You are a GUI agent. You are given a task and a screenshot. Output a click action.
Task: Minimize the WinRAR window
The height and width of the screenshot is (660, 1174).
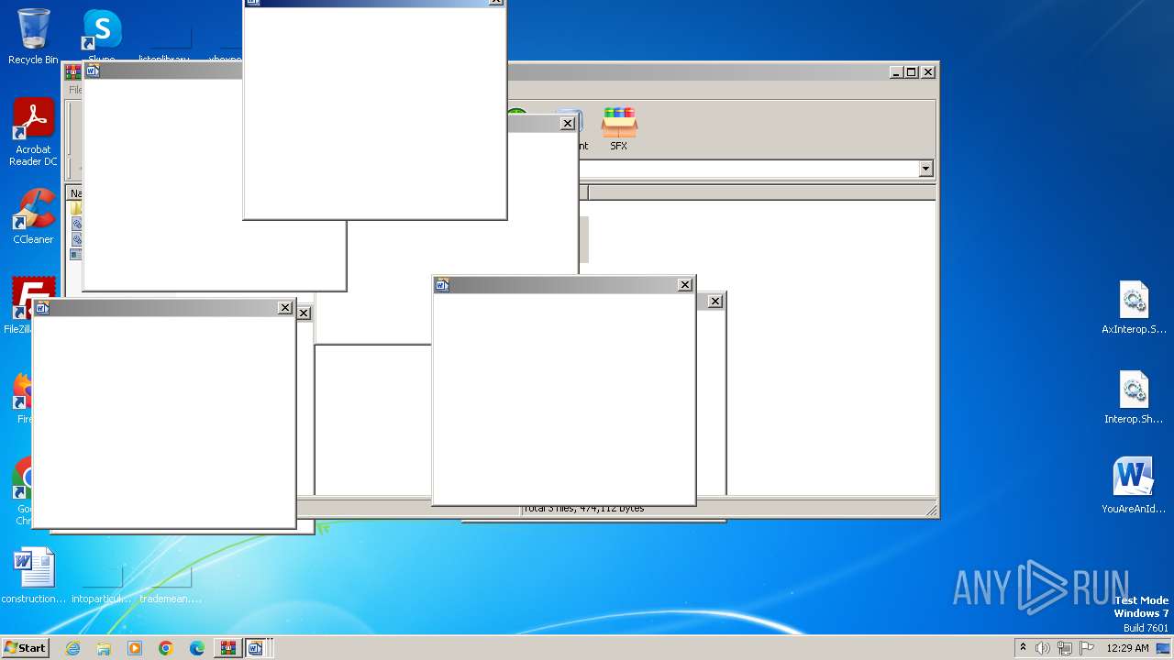tap(895, 71)
